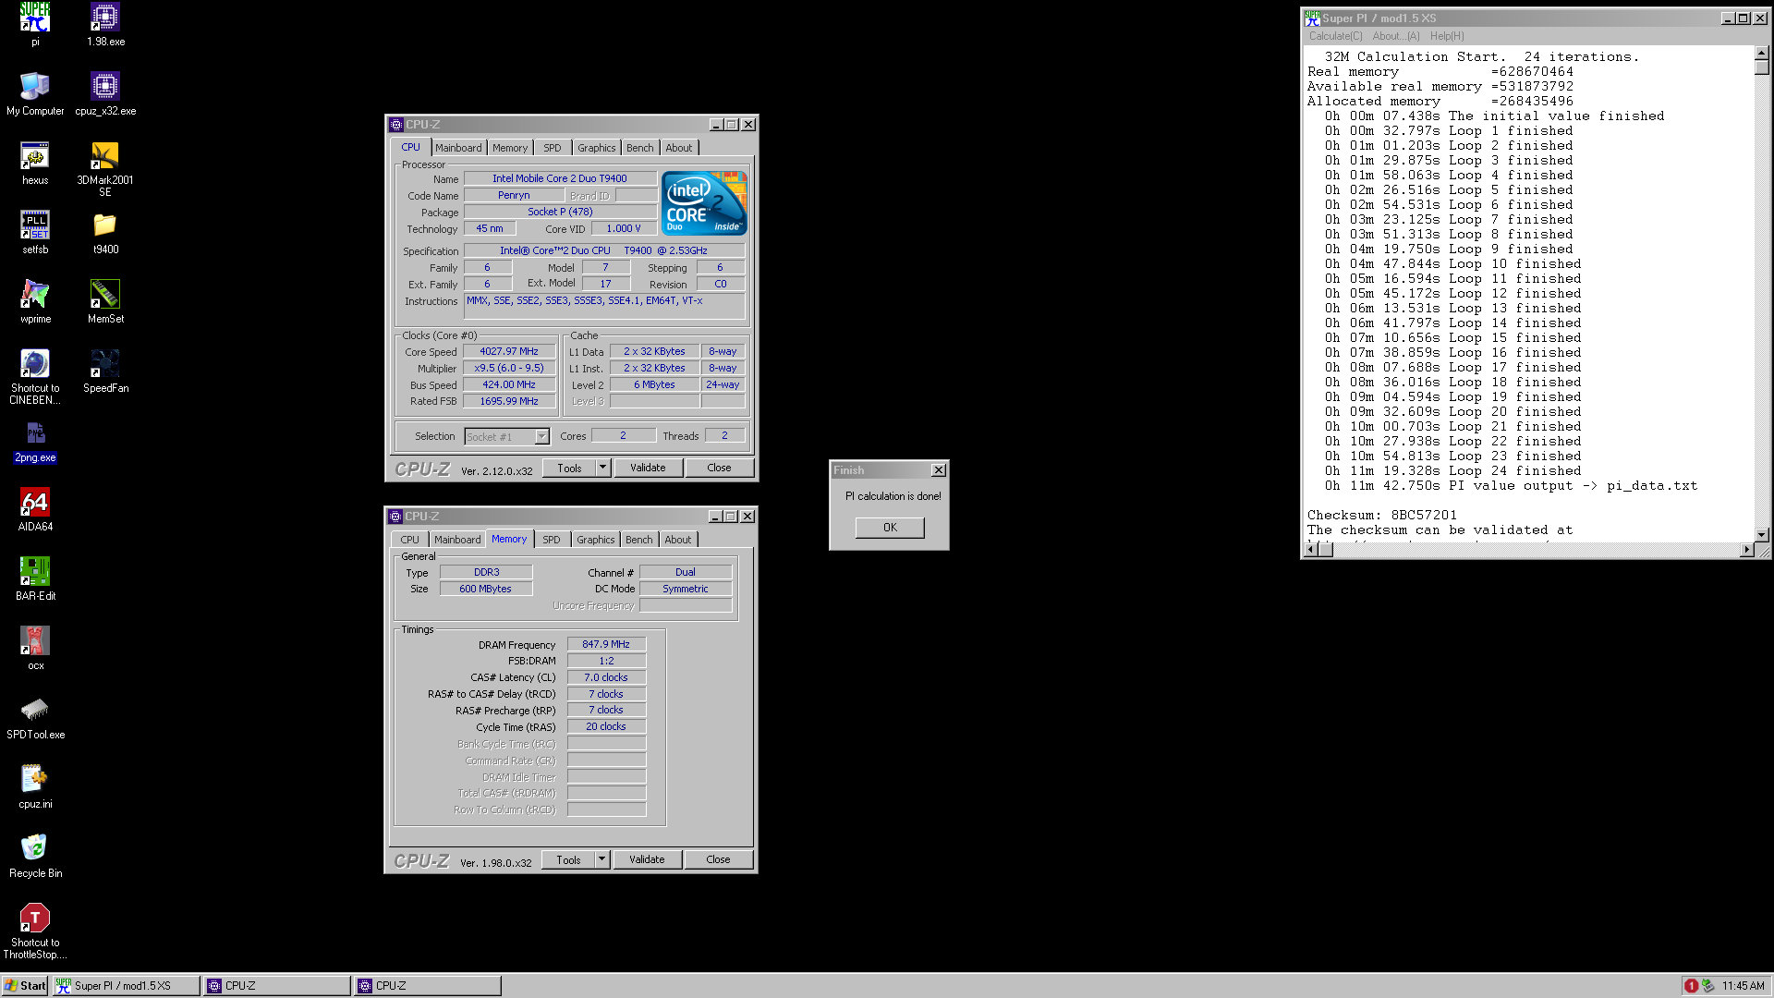
Task: Expand Tools arrow in CPU-Z 2.12.0
Action: click(602, 468)
